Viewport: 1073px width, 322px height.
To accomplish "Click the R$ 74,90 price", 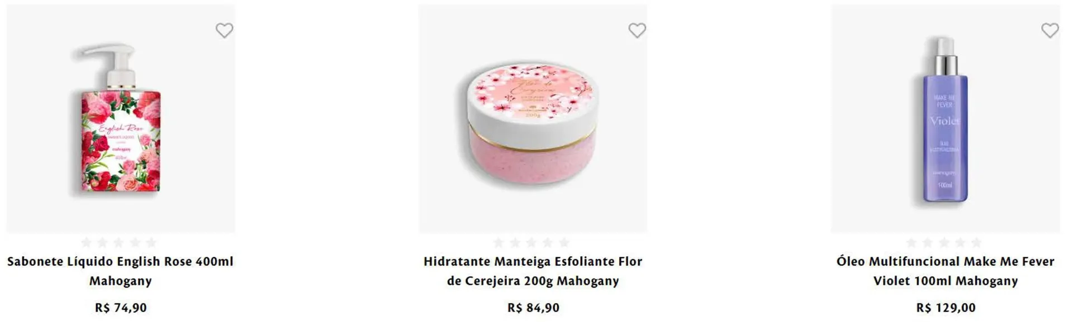I will click(121, 307).
